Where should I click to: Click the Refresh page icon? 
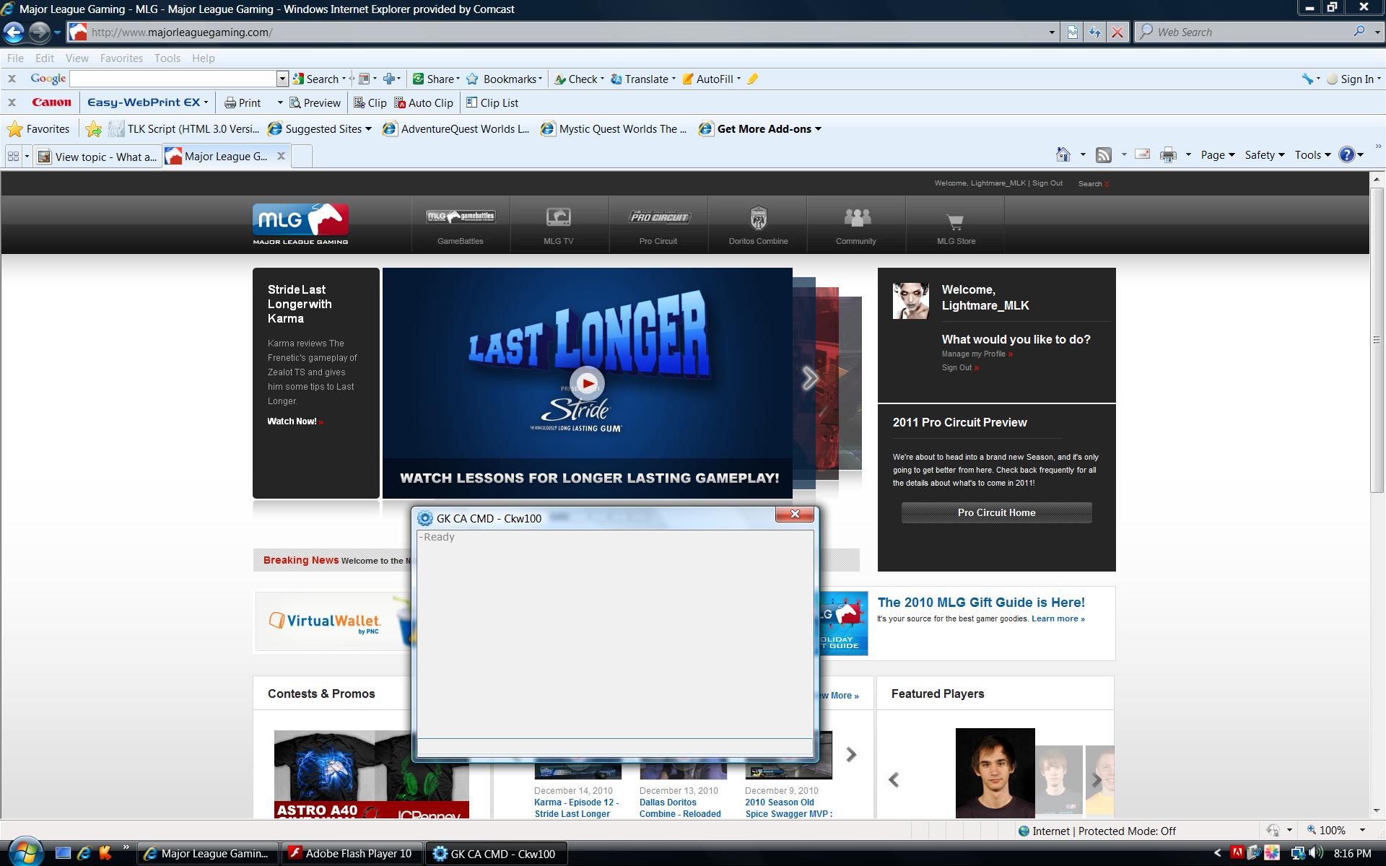[1095, 32]
